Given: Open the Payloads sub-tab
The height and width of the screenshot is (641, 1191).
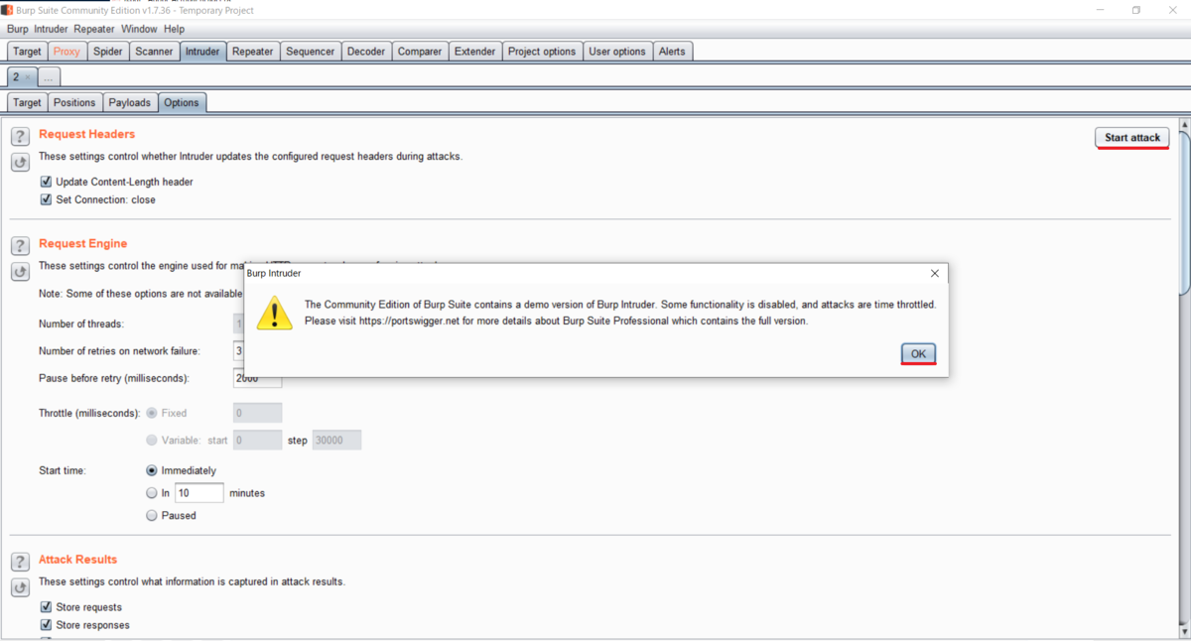Looking at the screenshot, I should click(130, 102).
